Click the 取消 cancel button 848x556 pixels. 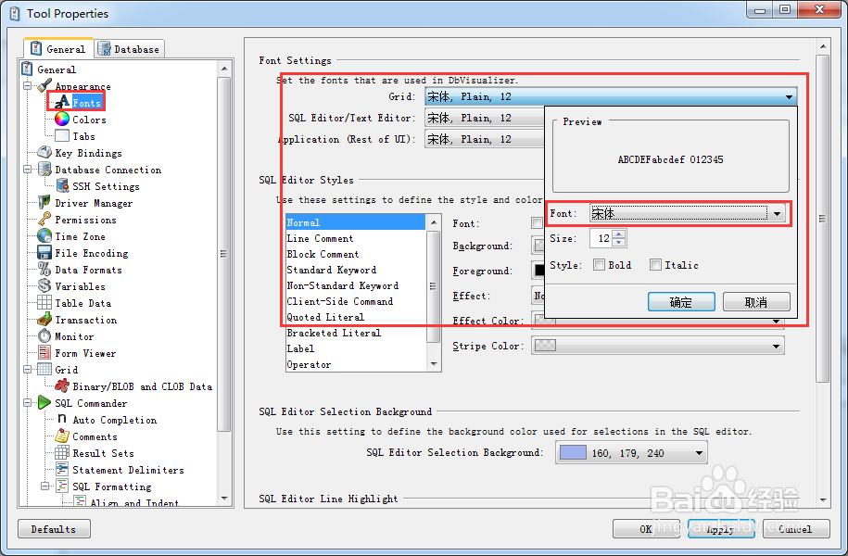coord(756,302)
